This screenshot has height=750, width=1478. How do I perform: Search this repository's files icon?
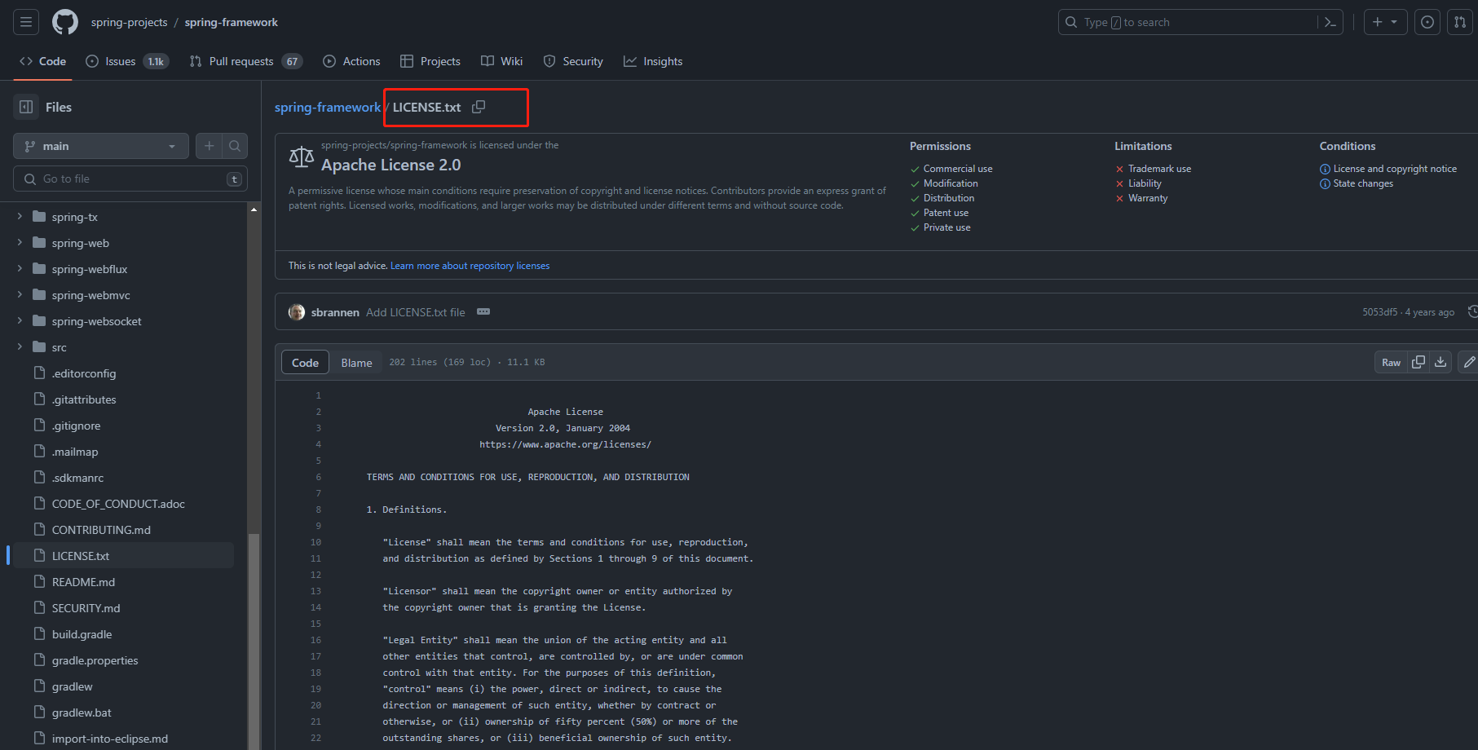[235, 146]
